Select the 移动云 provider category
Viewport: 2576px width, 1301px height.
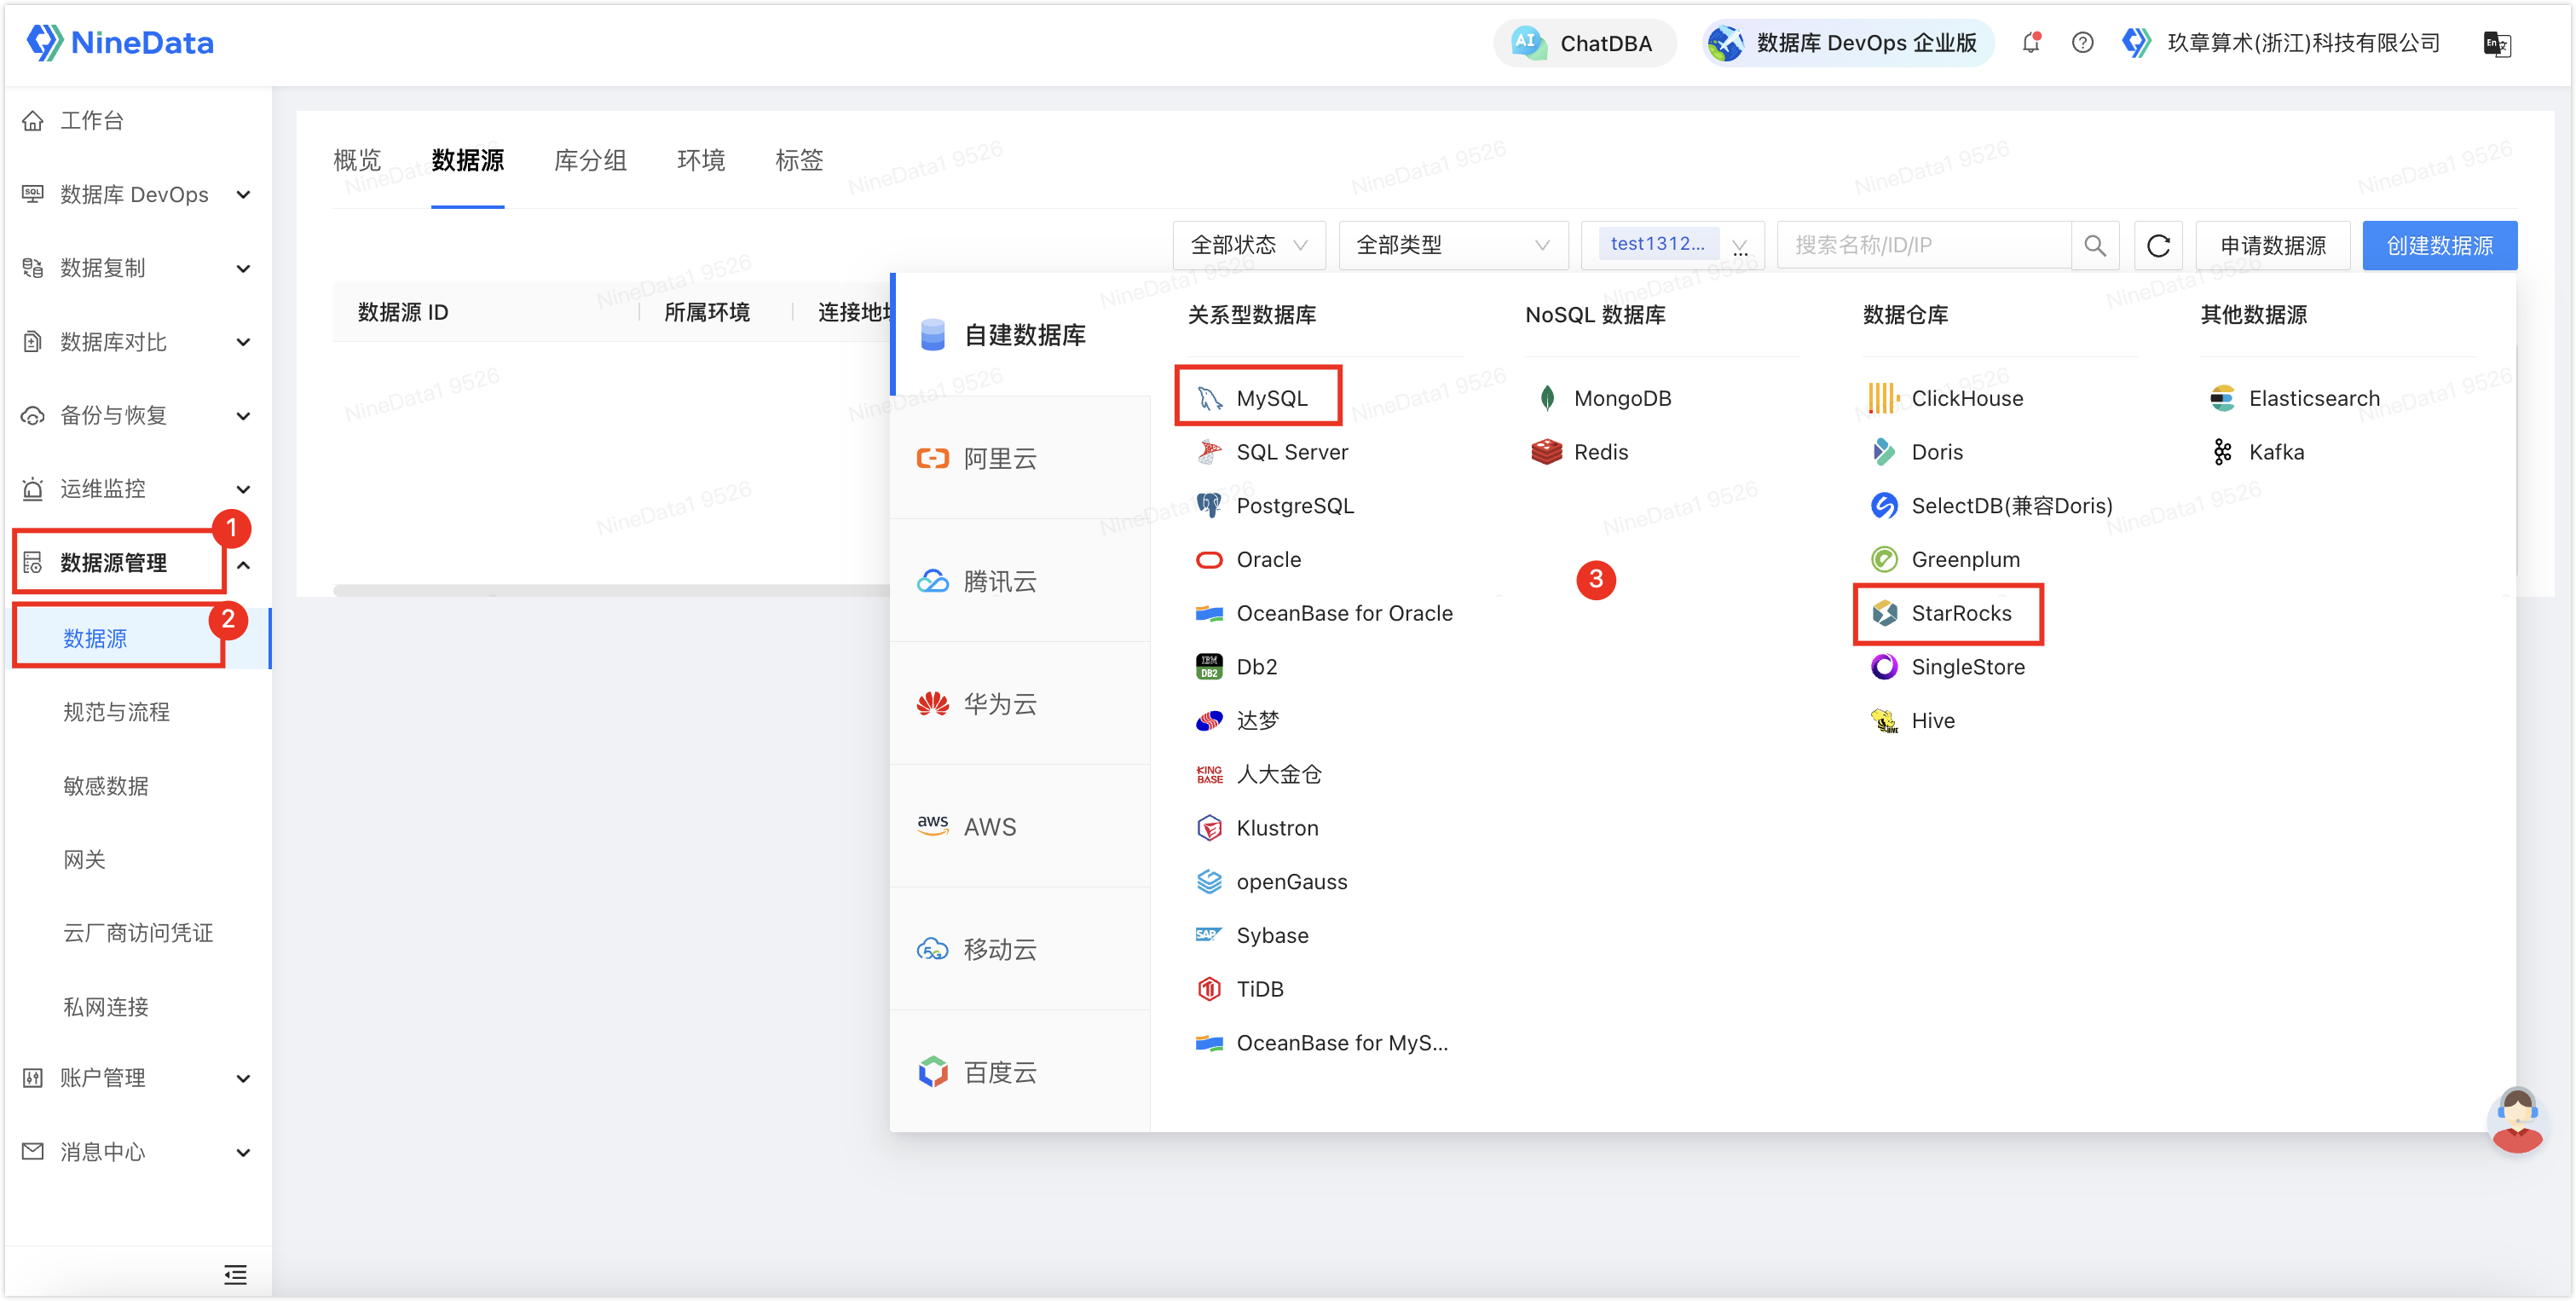(1020, 949)
